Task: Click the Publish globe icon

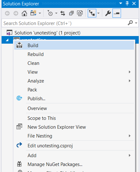Action: click(x=19, y=98)
